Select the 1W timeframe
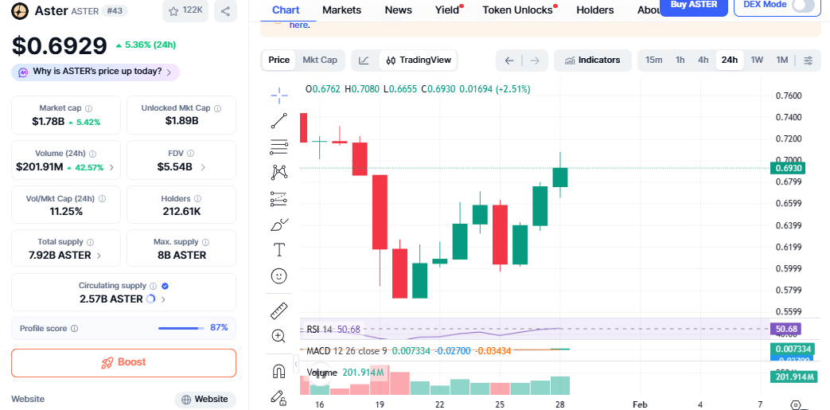Image resolution: width=830 pixels, height=410 pixels. 757,60
